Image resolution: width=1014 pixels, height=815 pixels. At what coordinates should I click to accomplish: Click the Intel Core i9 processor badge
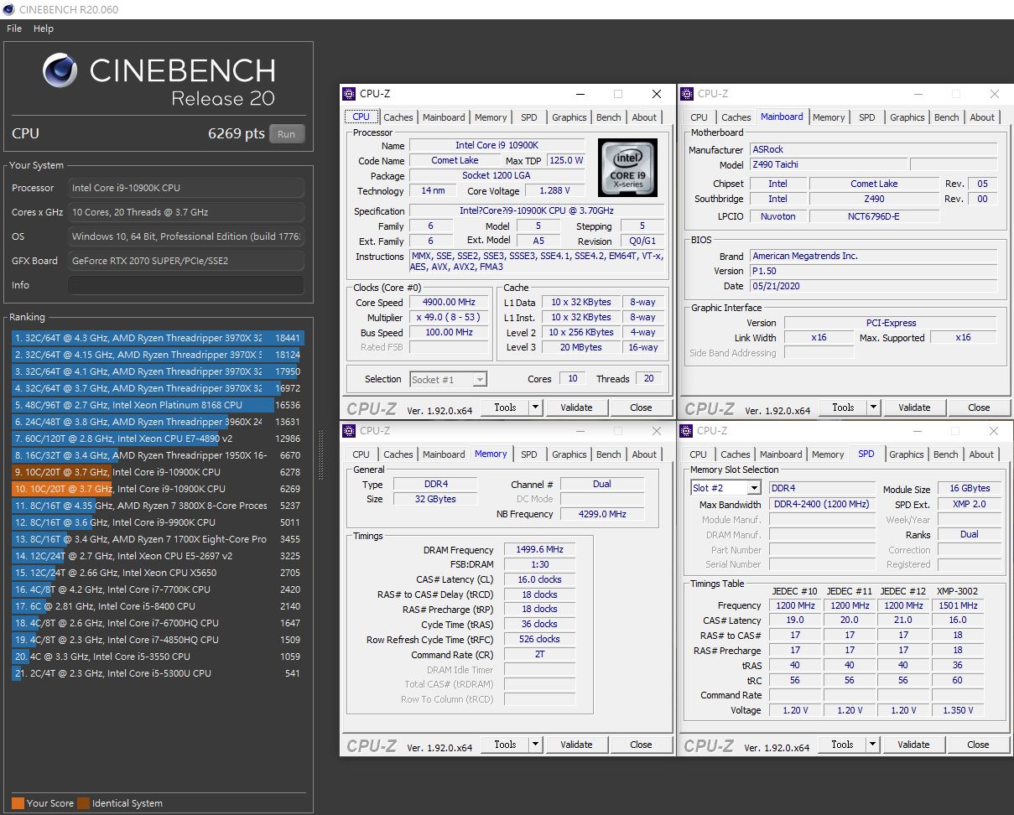point(627,168)
